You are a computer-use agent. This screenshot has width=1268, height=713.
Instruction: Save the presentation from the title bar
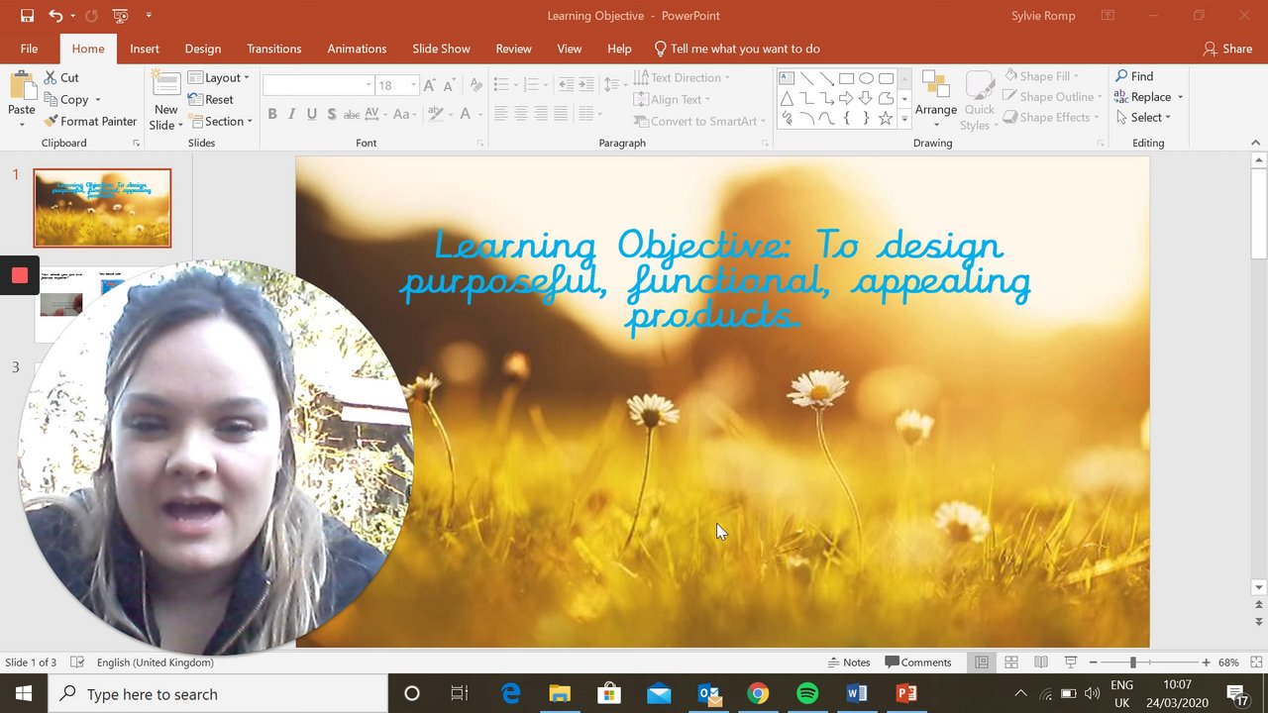tap(27, 16)
